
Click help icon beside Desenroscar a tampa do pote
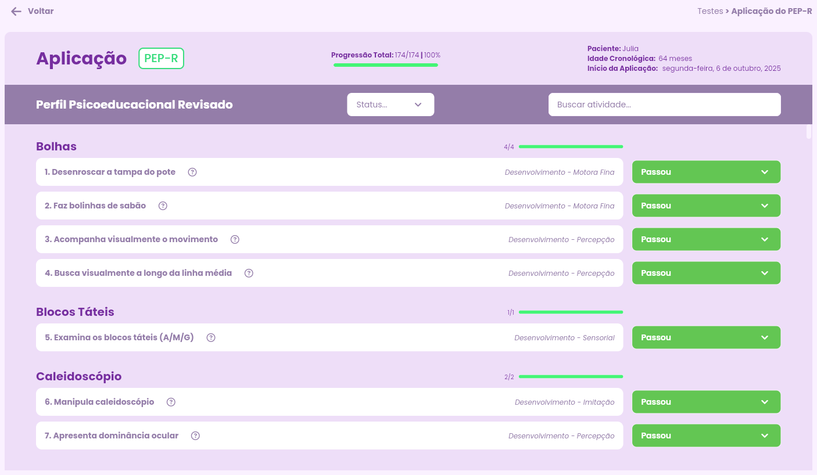pyautogui.click(x=192, y=172)
